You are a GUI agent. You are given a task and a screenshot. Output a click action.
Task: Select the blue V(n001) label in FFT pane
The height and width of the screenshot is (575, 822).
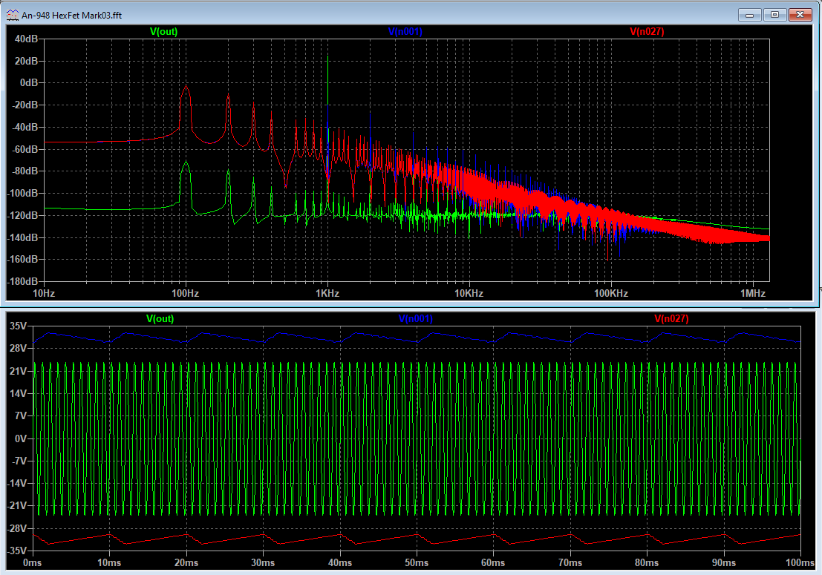coord(405,31)
